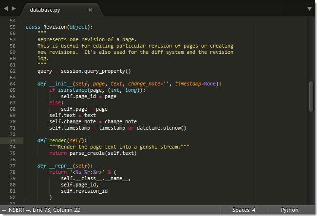The width and height of the screenshot is (319, 218).
Task: Click the Line 73, Column 22 status text
Action: 57,210
